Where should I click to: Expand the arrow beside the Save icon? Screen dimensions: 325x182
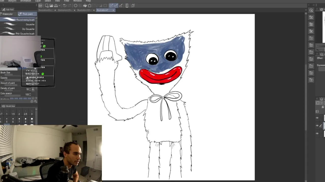pyautogui.click(x=59, y=6)
